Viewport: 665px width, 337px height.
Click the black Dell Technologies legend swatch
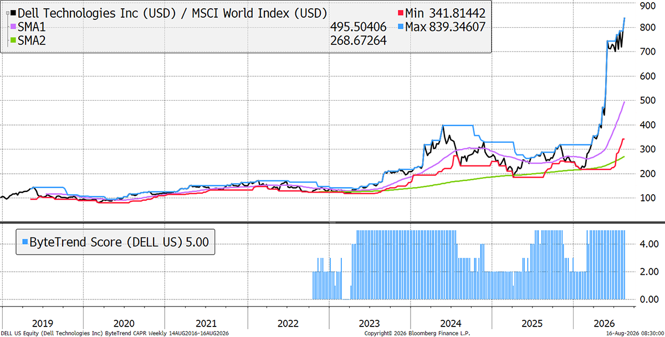tap(13, 13)
